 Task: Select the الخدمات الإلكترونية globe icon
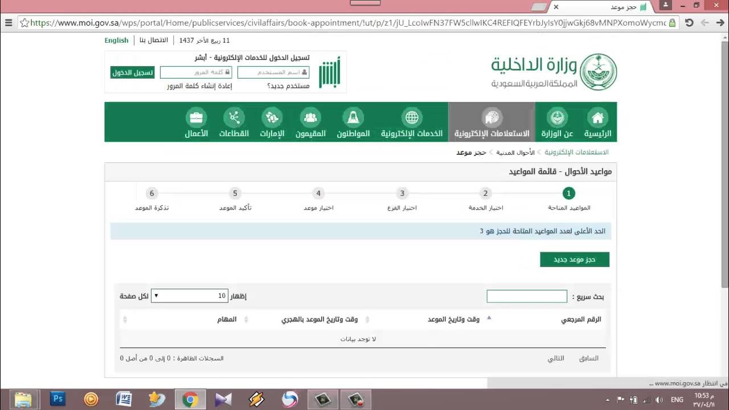click(411, 118)
